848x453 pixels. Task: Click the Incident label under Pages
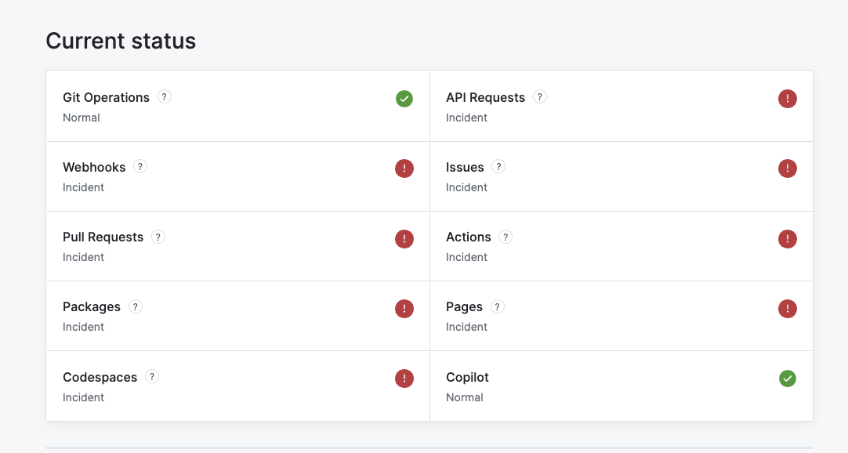466,327
